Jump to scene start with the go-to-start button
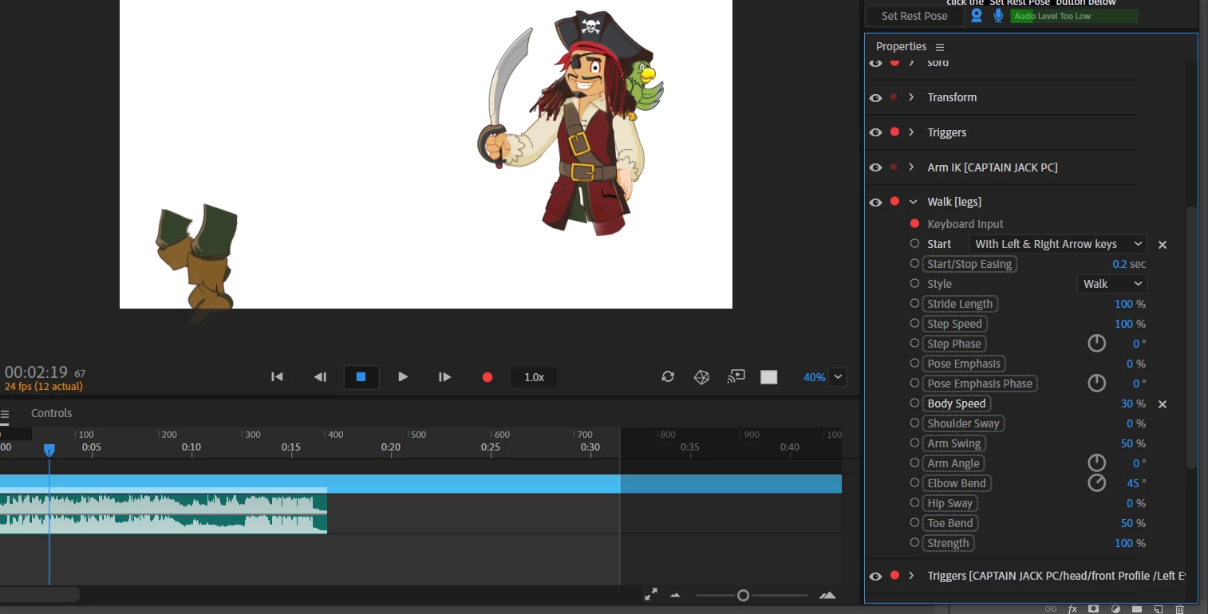The width and height of the screenshot is (1208, 614). click(x=277, y=377)
